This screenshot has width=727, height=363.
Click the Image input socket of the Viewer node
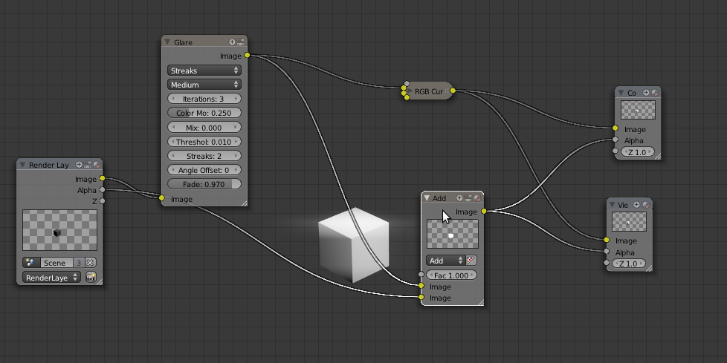coord(607,240)
